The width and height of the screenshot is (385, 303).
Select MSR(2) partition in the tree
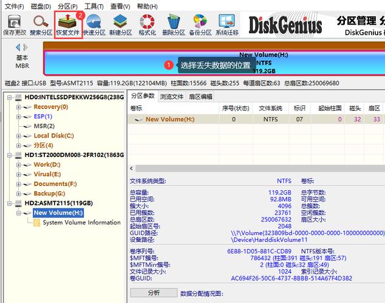tap(44, 126)
